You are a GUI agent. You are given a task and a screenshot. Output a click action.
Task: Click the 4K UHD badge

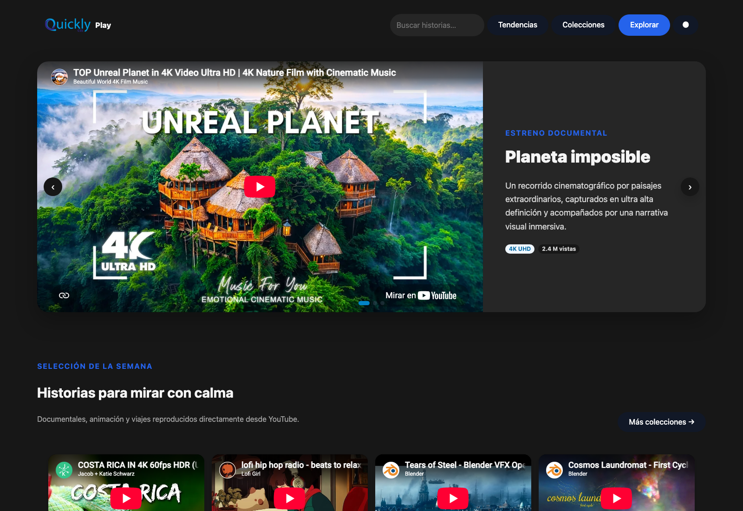point(520,249)
